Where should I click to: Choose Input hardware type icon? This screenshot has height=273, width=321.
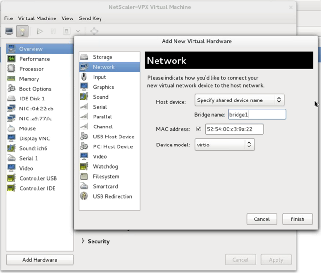click(x=84, y=77)
